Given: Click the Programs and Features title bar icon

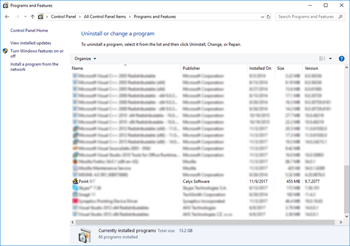Looking at the screenshot, I should click(x=6, y=6).
